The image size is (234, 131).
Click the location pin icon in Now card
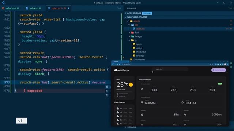(117, 96)
